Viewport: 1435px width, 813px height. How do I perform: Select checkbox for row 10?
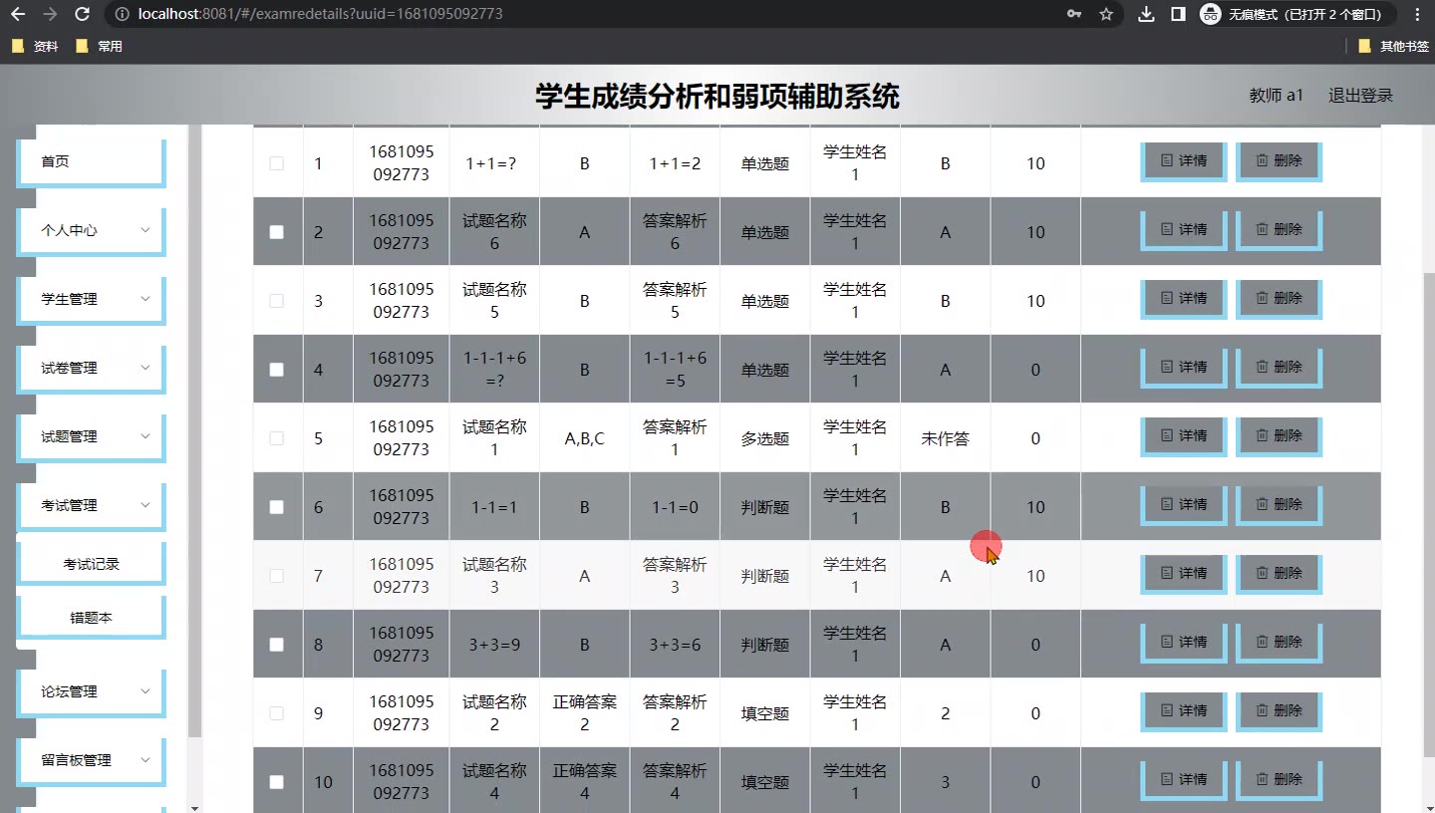[277, 782]
